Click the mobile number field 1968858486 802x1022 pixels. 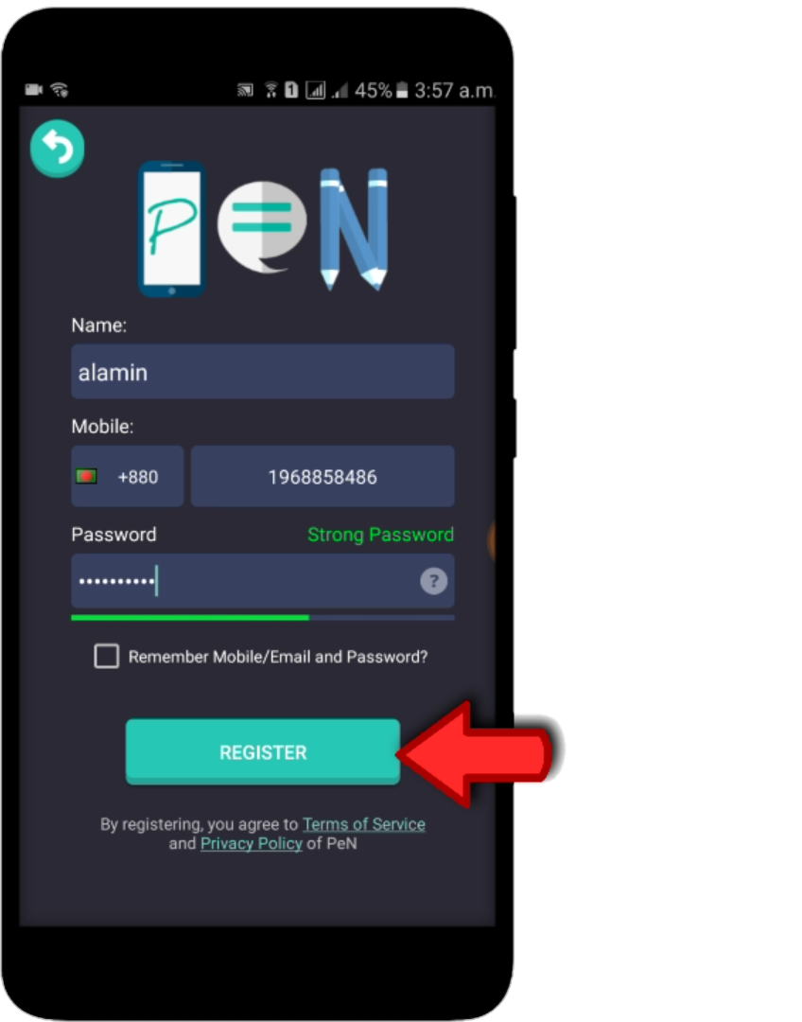323,476
